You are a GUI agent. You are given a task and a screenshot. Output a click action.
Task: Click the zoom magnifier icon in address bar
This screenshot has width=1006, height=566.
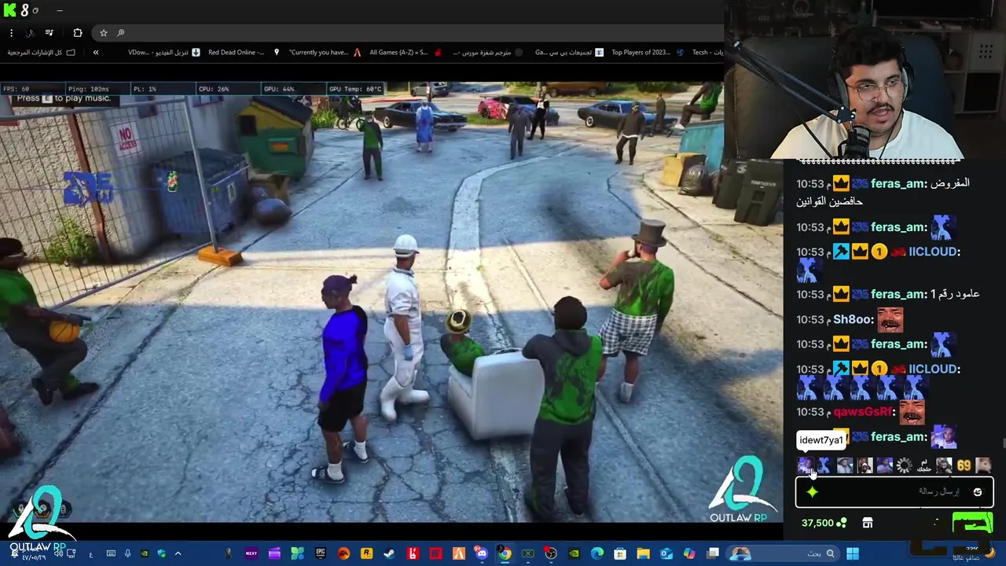click(120, 32)
